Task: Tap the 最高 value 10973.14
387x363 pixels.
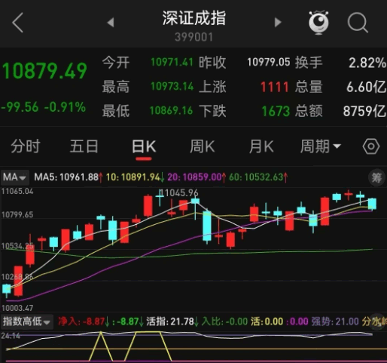Action: click(x=172, y=87)
